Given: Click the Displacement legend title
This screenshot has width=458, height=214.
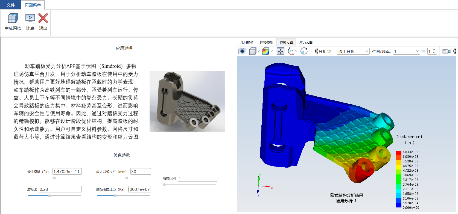Looking at the screenshot, I should 409,137.
